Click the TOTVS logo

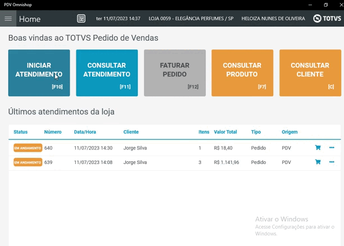click(x=327, y=19)
